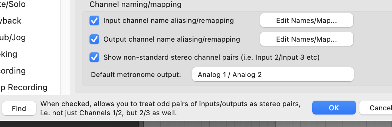This screenshot has width=392, height=127.
Task: Click the Find button
Action: (x=19, y=108)
